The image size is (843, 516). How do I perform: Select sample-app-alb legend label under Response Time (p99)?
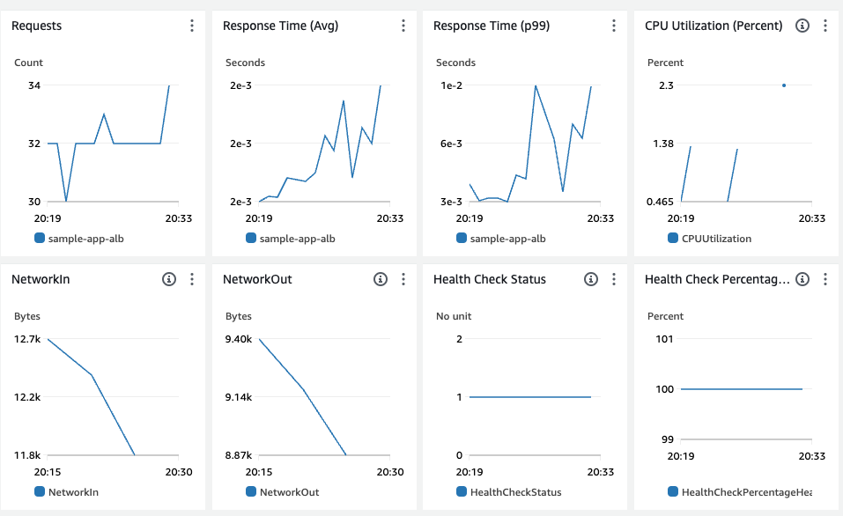pyautogui.click(x=508, y=239)
